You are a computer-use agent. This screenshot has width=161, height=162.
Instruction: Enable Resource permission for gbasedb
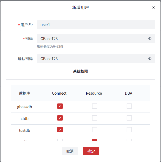pyautogui.click(x=95, y=106)
